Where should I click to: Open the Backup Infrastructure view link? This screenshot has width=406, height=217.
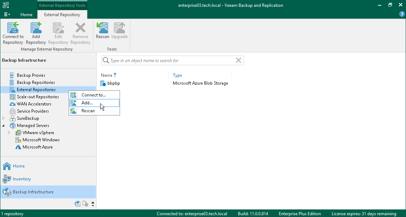tap(33, 192)
